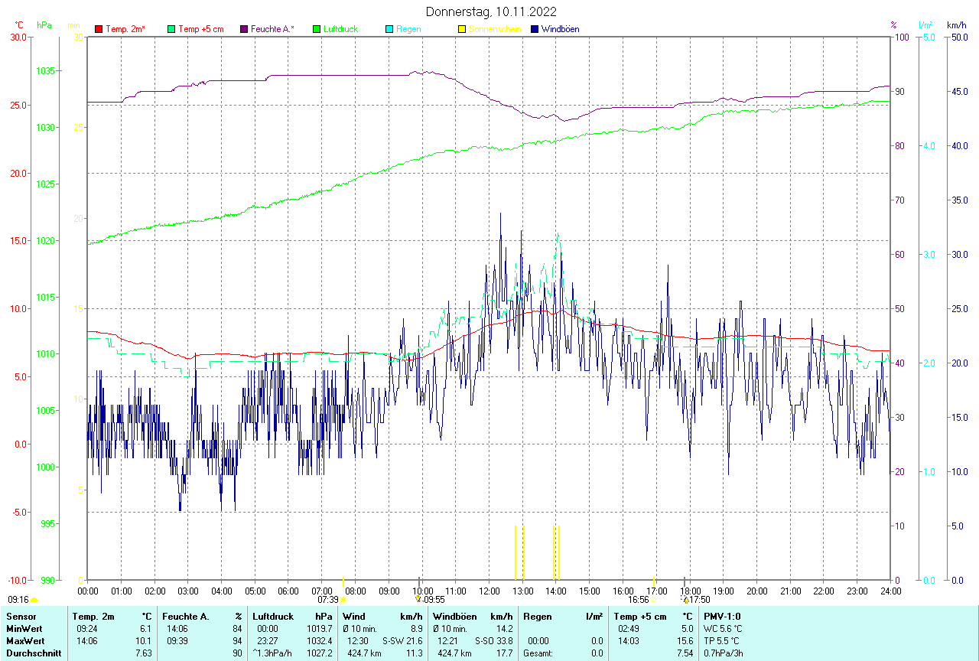Screen dimensions: 979x661
Task: Click the 'km/h' axis unit at top right
Action: pos(956,25)
